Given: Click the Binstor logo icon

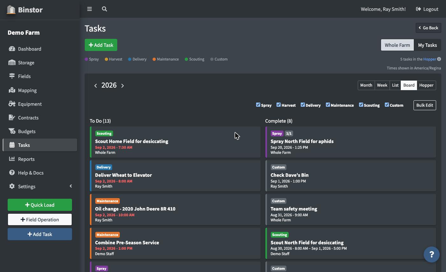Looking at the screenshot, I should tap(11, 10).
